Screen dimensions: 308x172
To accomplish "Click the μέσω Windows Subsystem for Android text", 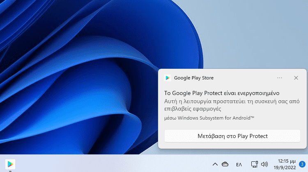I will coord(209,118).
